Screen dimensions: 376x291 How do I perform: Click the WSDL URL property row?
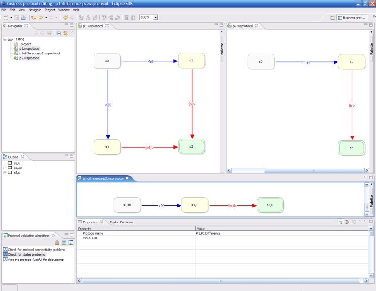222,238
